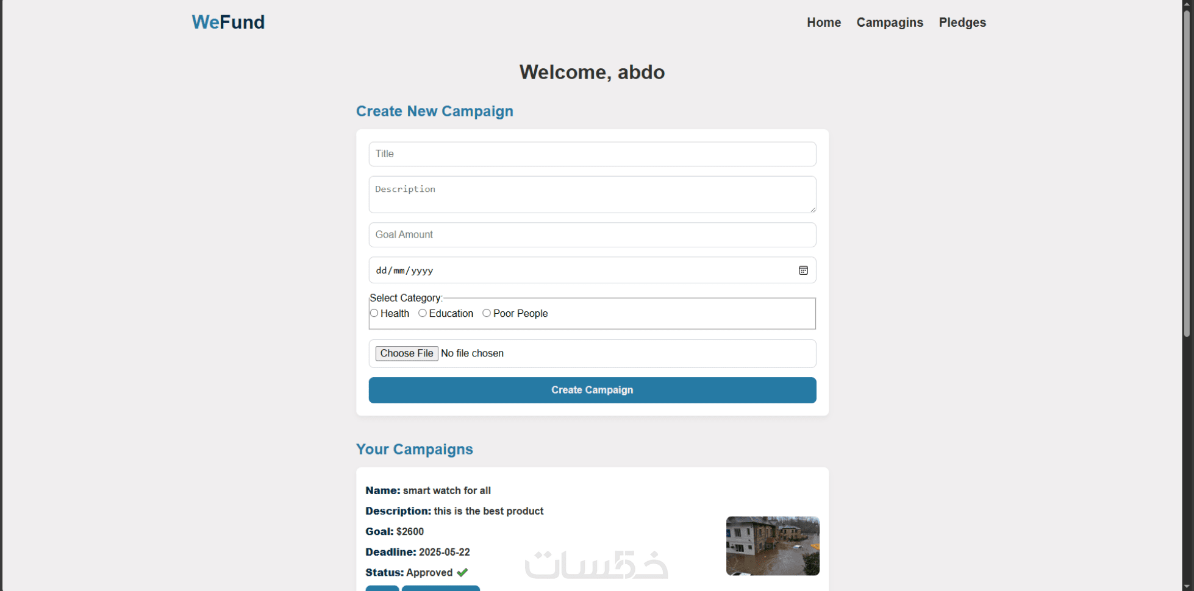Select the Health category radio button

[x=374, y=313]
